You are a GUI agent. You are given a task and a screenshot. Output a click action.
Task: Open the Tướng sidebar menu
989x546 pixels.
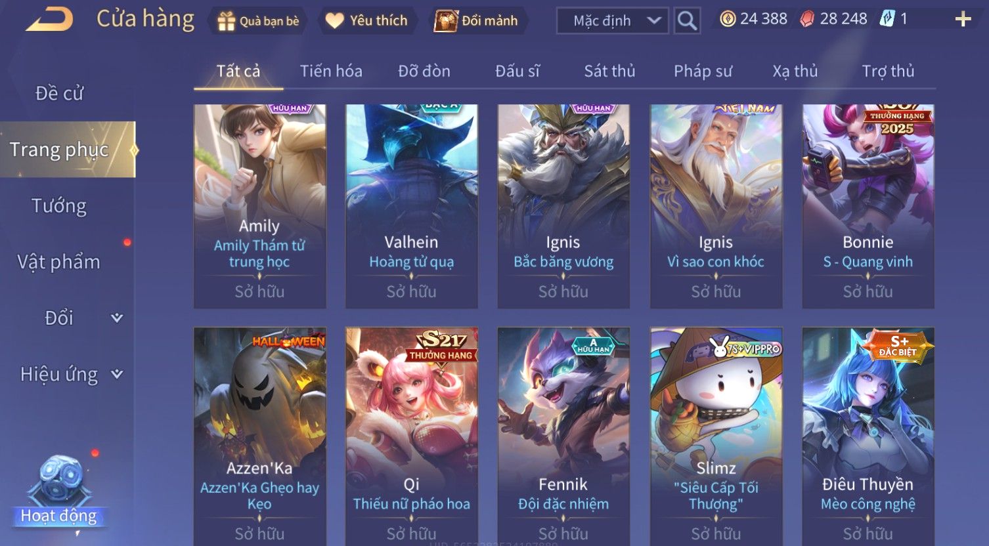coord(59,206)
